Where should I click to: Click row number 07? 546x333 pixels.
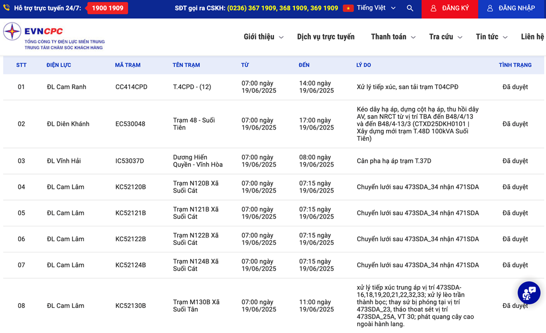[21, 265]
